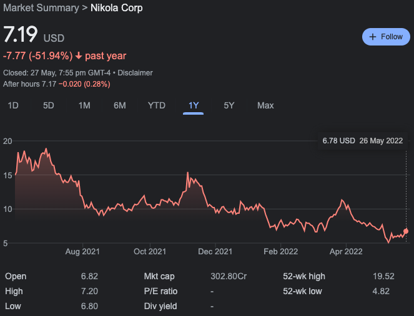Click the Follow button
The width and height of the screenshot is (414, 316).
pos(386,37)
